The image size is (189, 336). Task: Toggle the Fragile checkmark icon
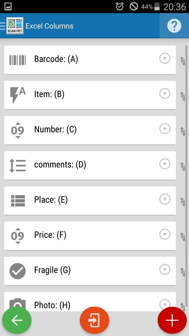[18, 271]
